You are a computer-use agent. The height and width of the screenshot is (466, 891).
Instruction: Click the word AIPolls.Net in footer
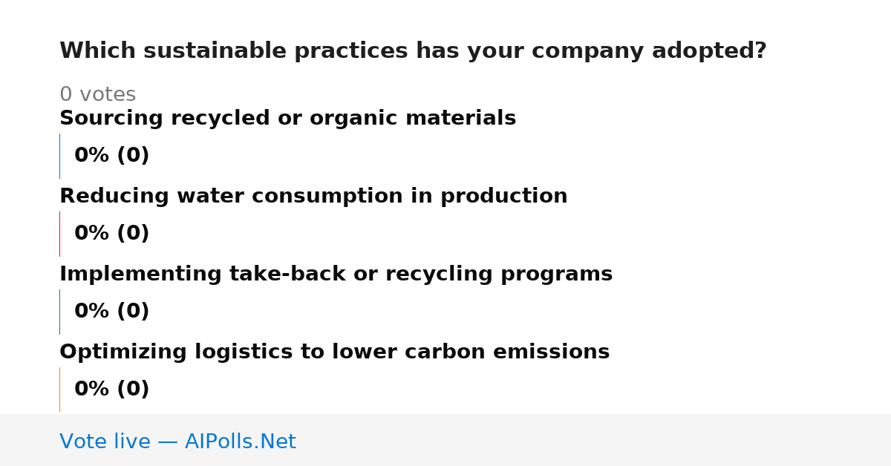point(240,442)
